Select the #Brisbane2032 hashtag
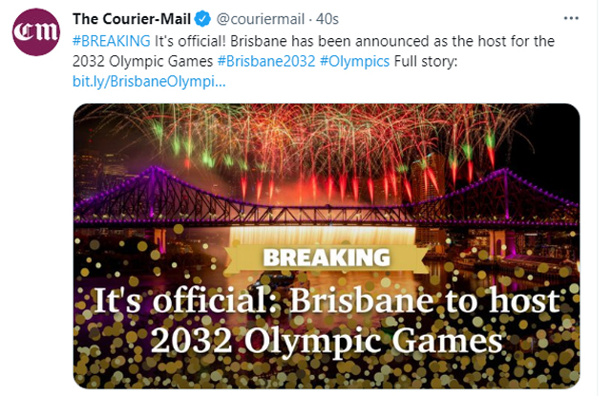This screenshot has height=396, width=611. click(x=266, y=61)
